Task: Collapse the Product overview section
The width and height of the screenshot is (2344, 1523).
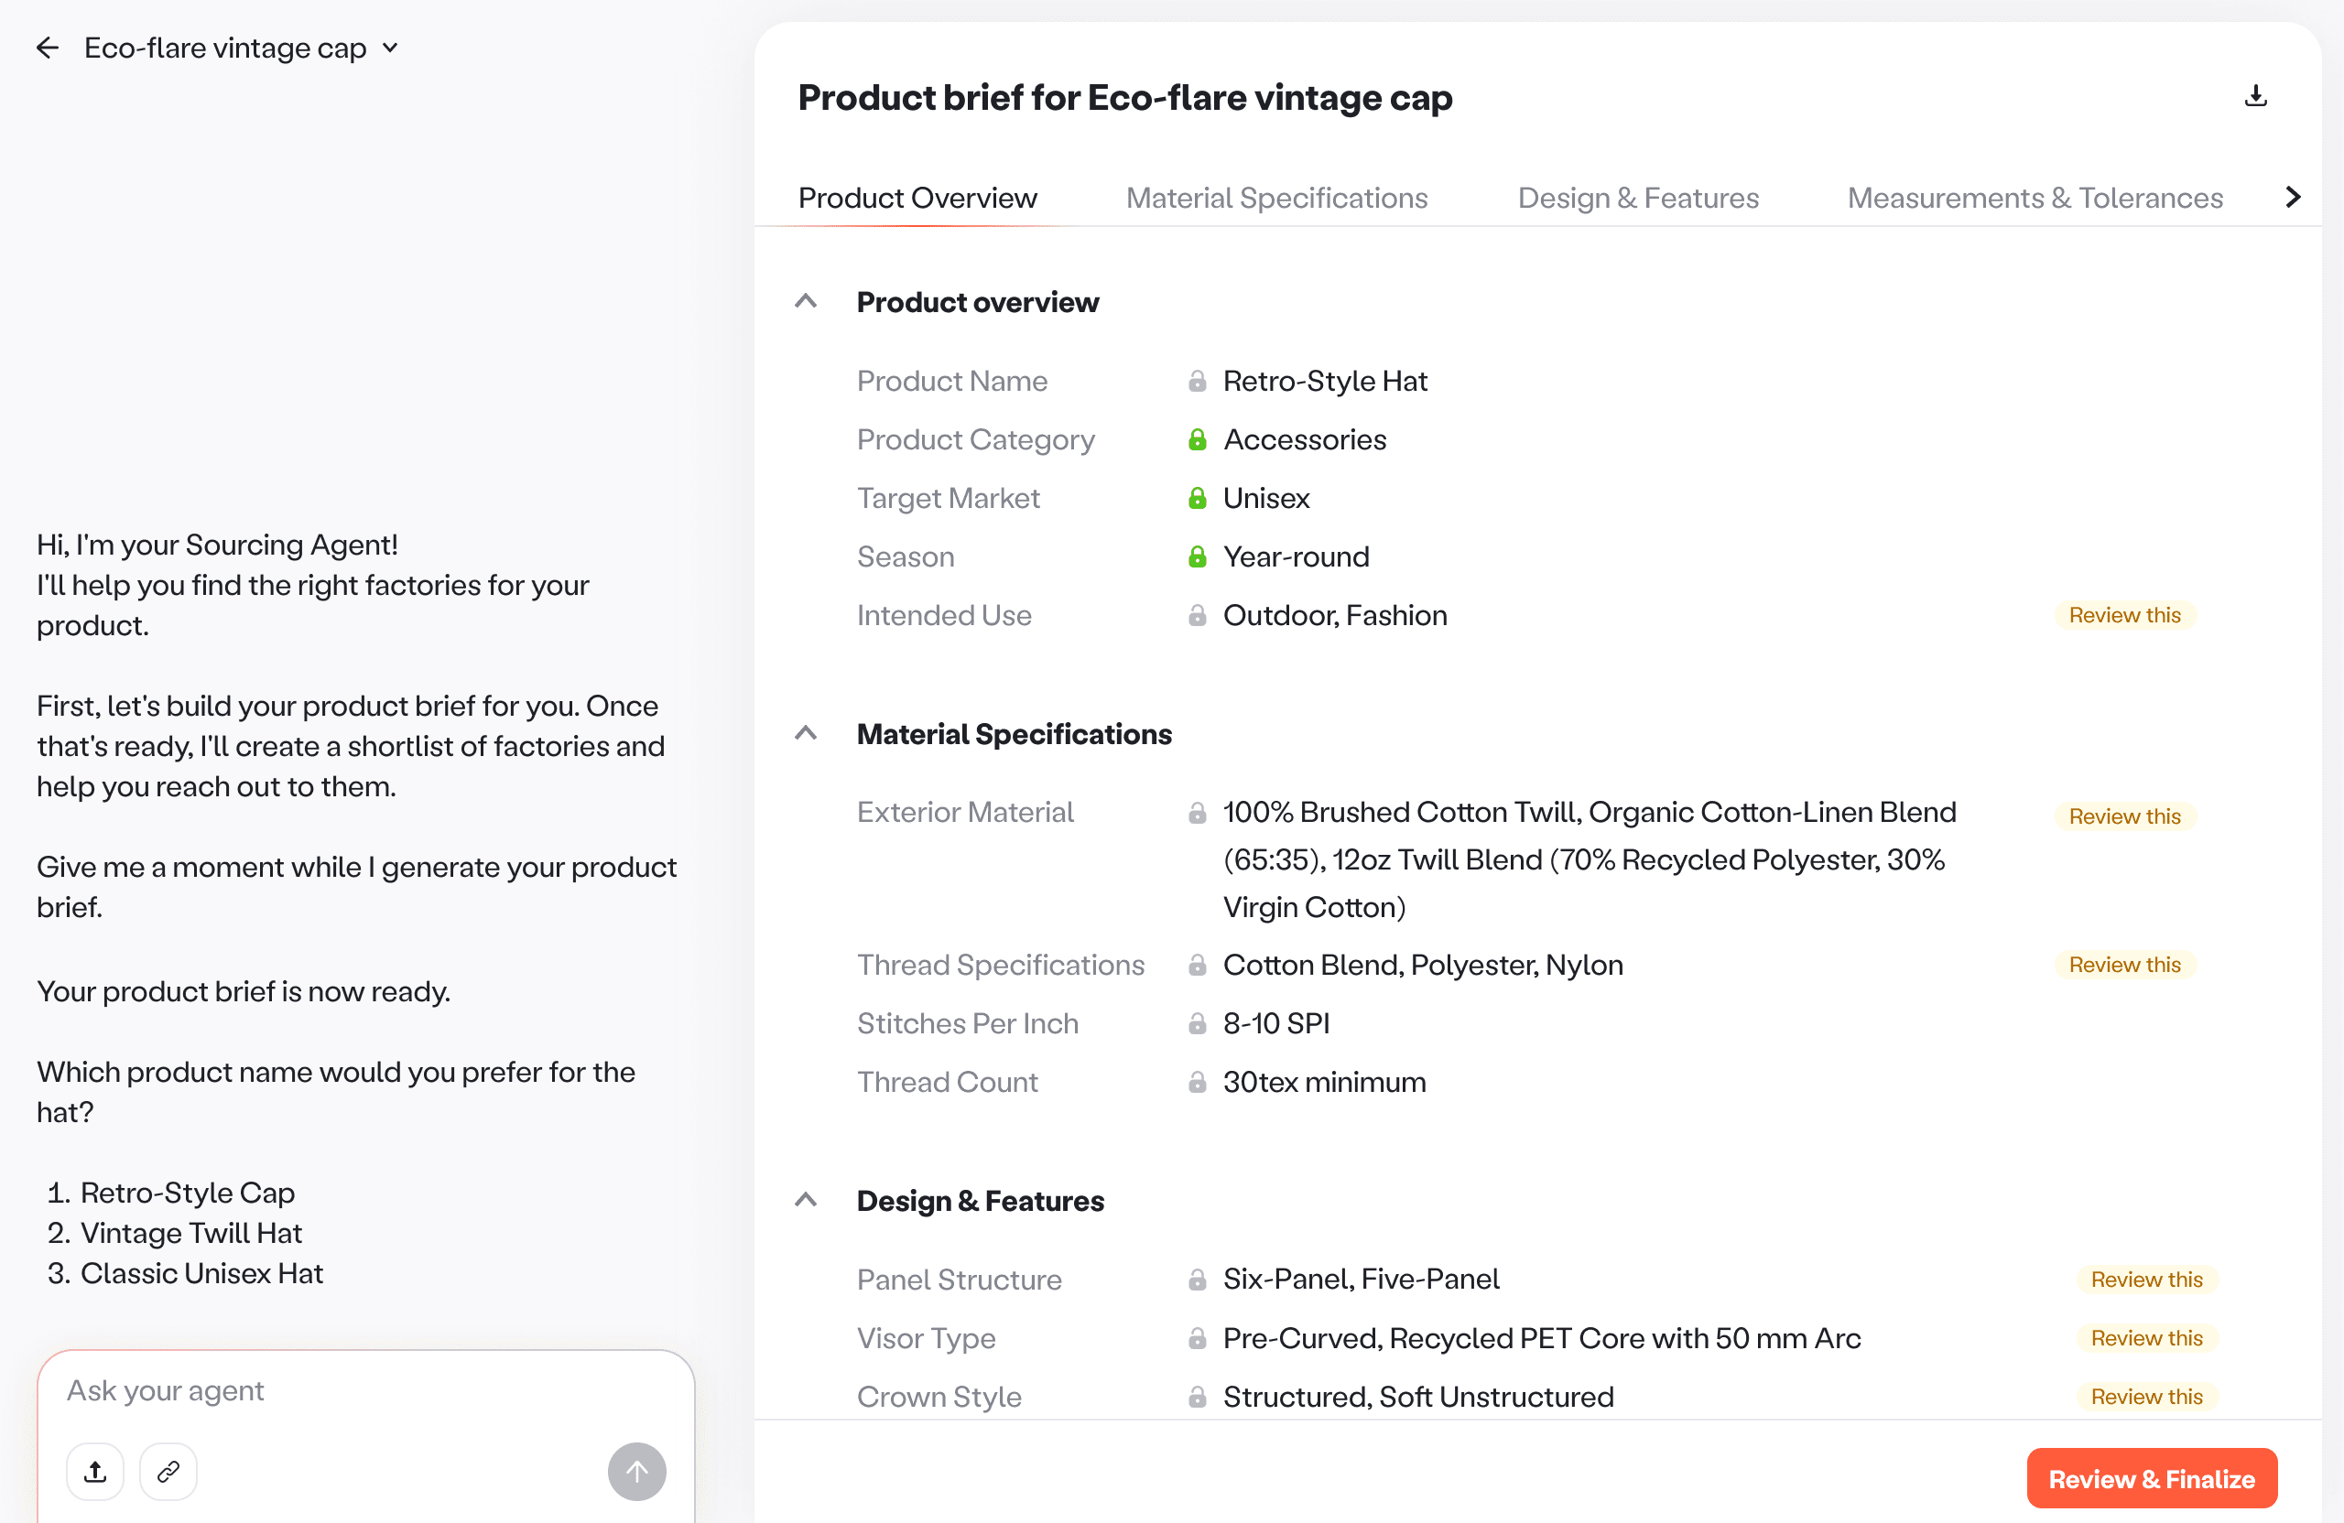Action: pyautogui.click(x=806, y=301)
